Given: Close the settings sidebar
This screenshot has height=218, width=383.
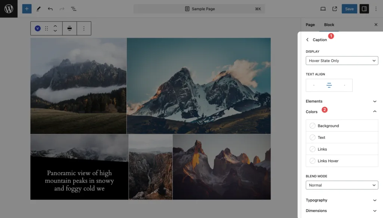Looking at the screenshot, I should click(x=376, y=24).
